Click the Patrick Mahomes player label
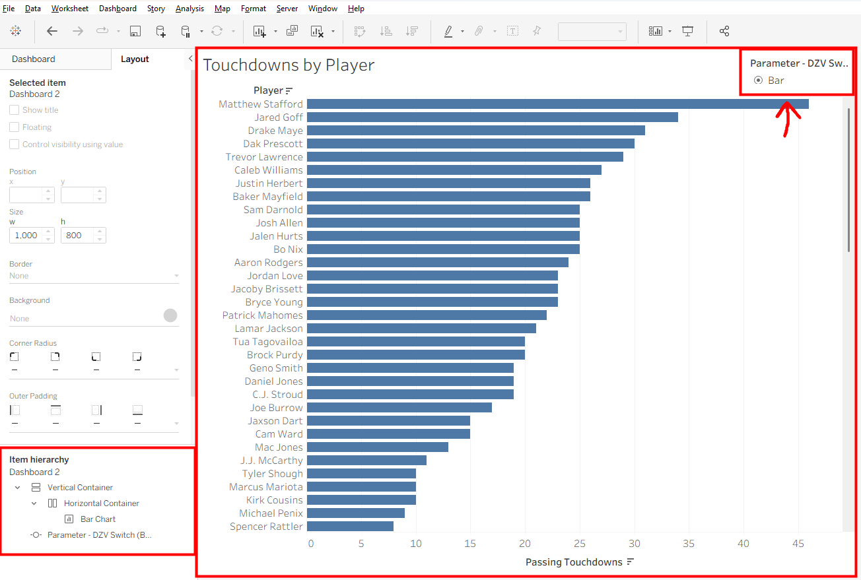The image size is (861, 580). coord(263,315)
